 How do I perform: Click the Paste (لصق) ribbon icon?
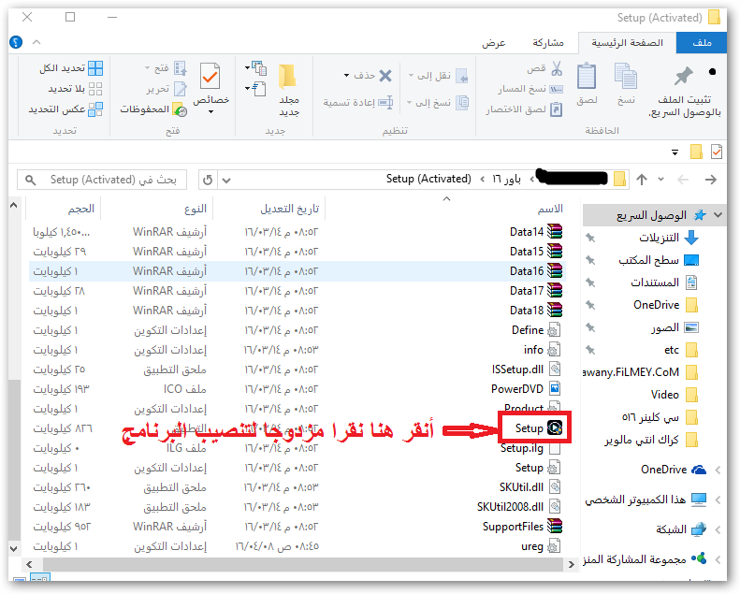[587, 82]
